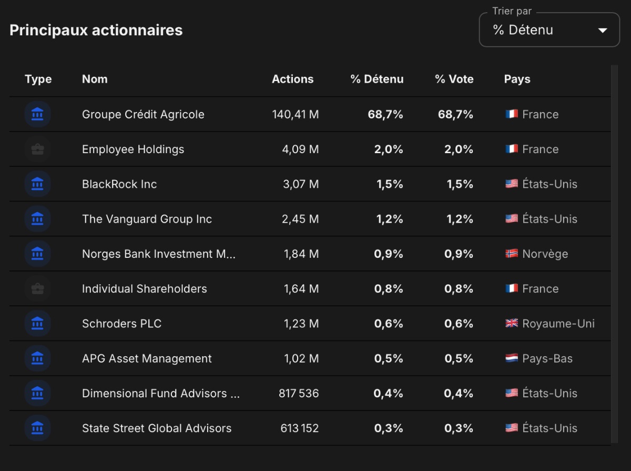Viewport: 631px width, 471px height.
Task: Select the Individual Shareholders name
Action: 145,289
